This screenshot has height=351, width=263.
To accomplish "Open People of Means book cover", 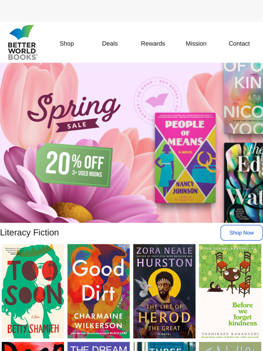I will 185,158.
